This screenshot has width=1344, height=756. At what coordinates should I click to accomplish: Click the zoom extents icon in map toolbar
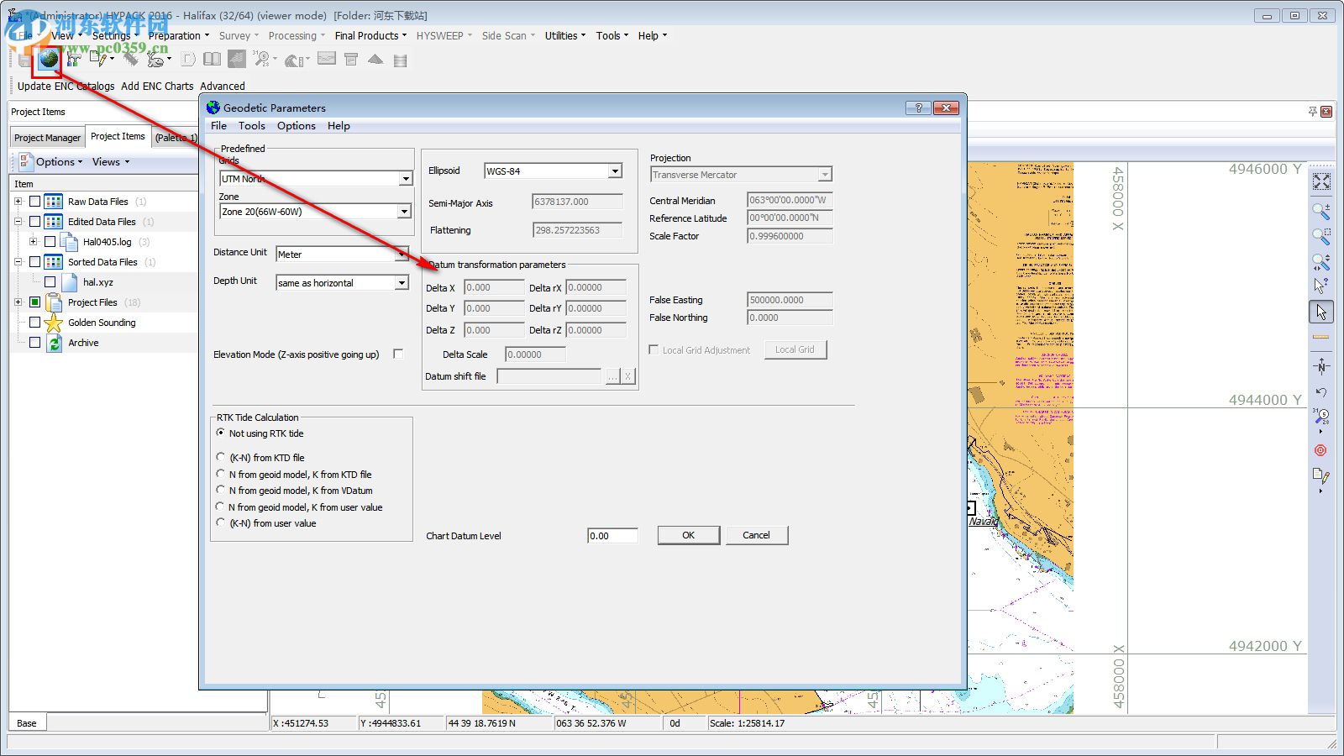point(1321,182)
